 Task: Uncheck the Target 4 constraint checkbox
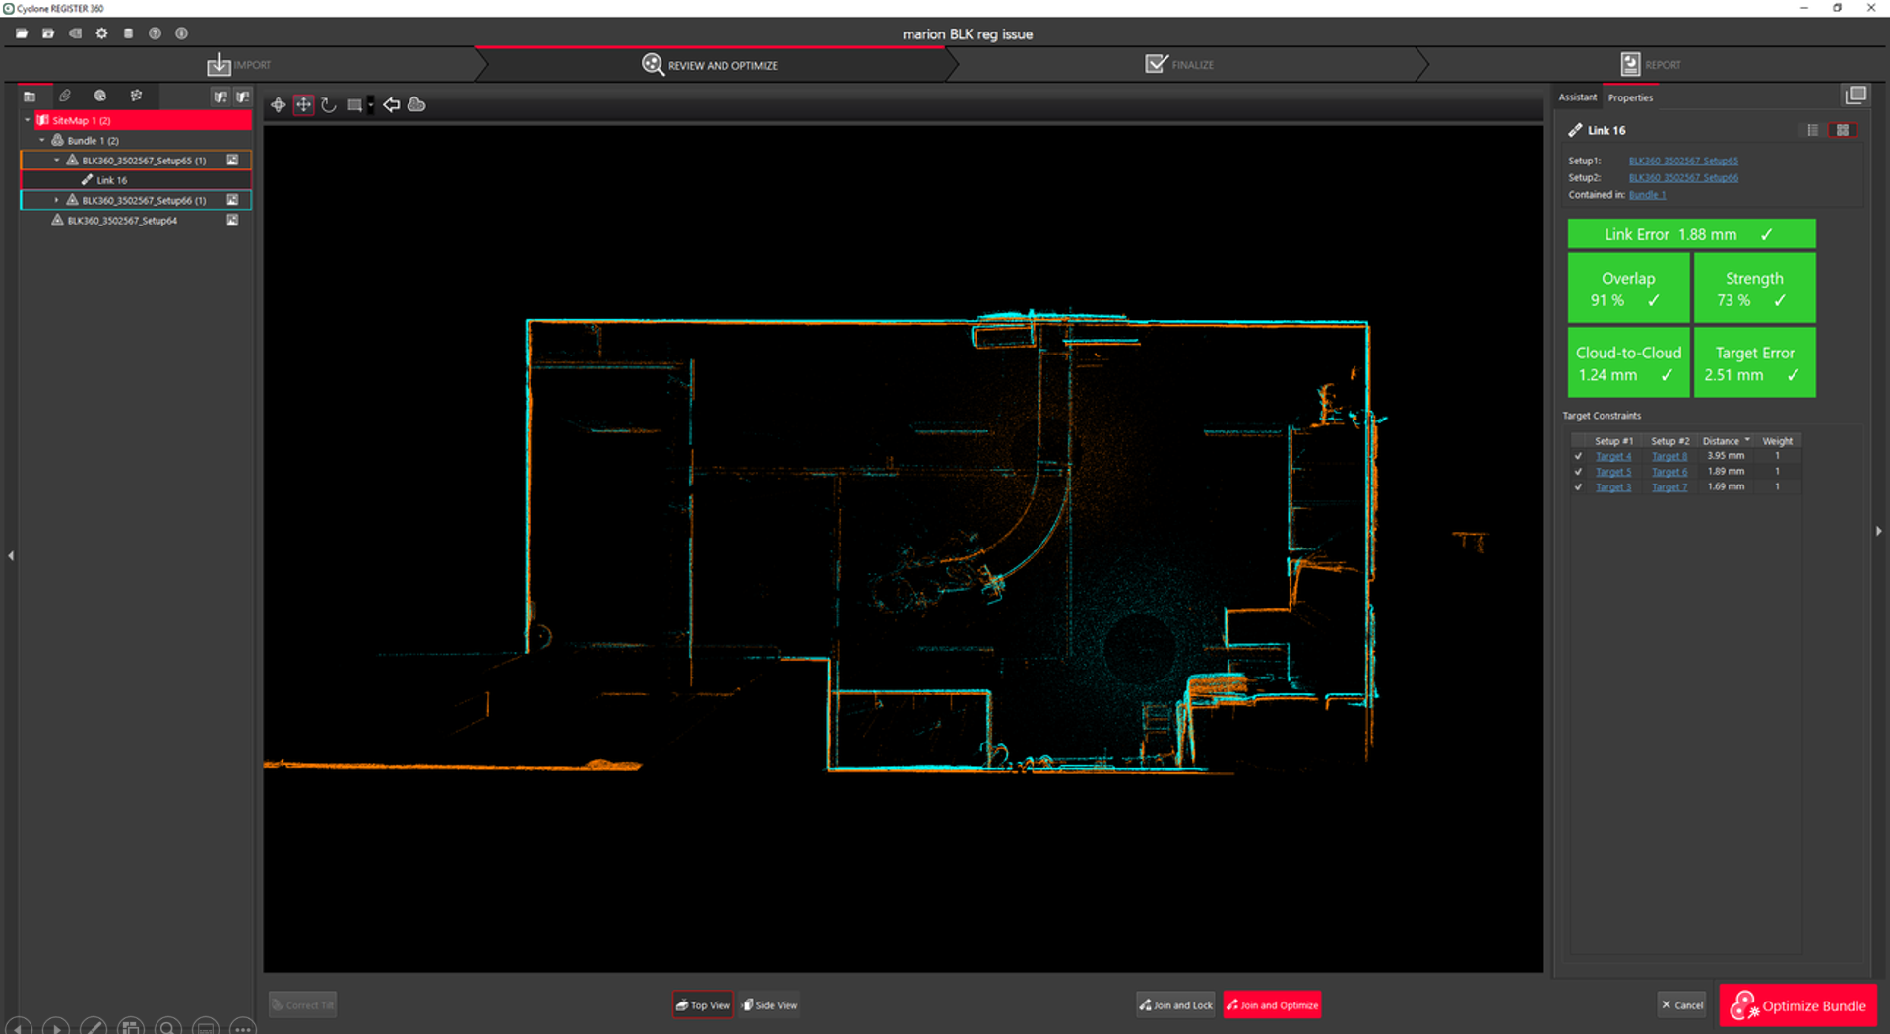1578,456
